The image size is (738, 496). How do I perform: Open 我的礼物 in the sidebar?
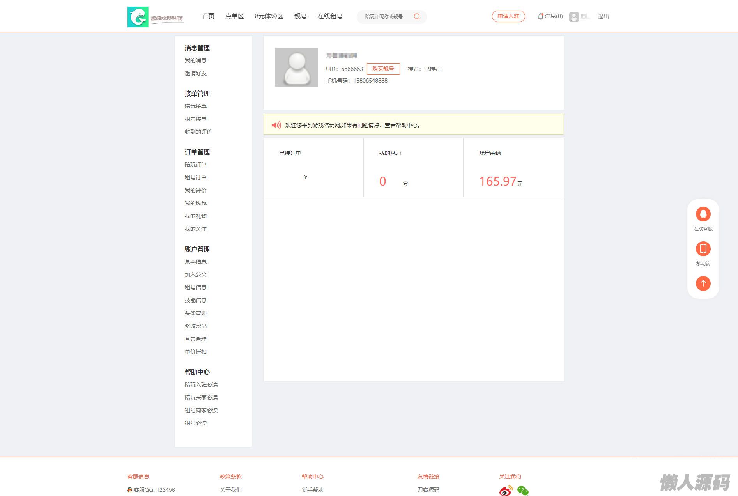(196, 216)
